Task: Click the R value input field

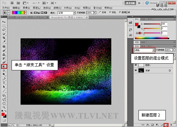Action: (164, 24)
